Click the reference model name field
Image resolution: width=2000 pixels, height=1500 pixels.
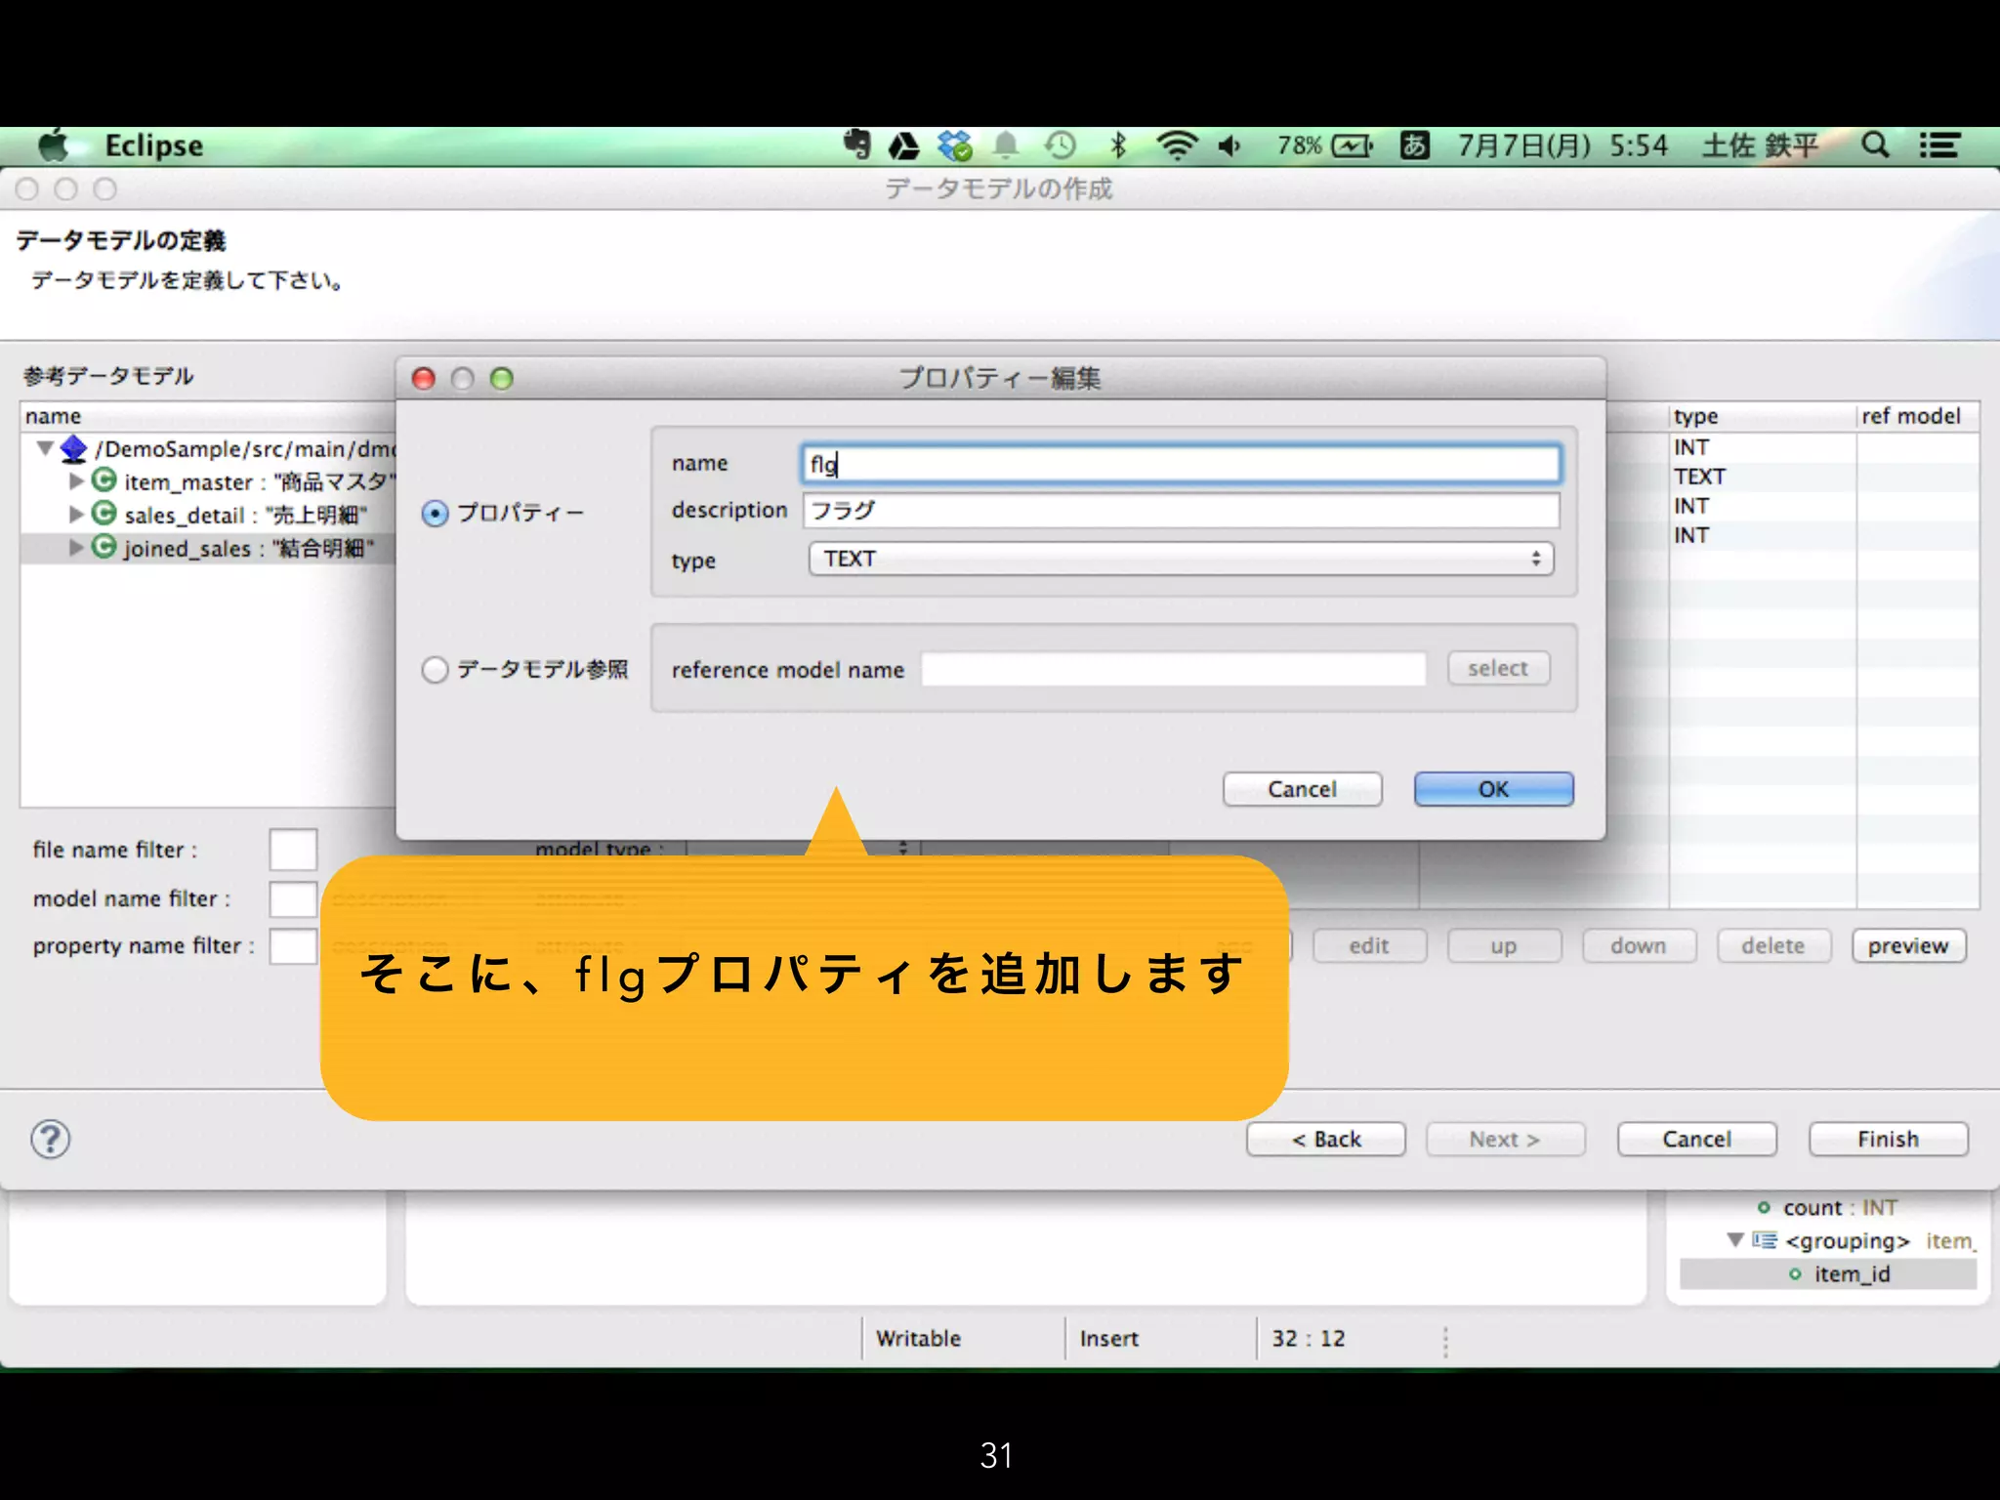tap(1173, 669)
